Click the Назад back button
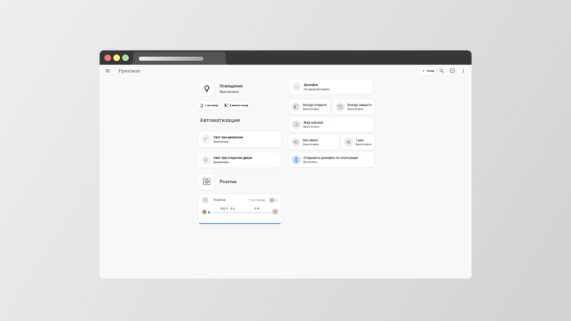Viewport: 571px width, 321px height. [428, 71]
